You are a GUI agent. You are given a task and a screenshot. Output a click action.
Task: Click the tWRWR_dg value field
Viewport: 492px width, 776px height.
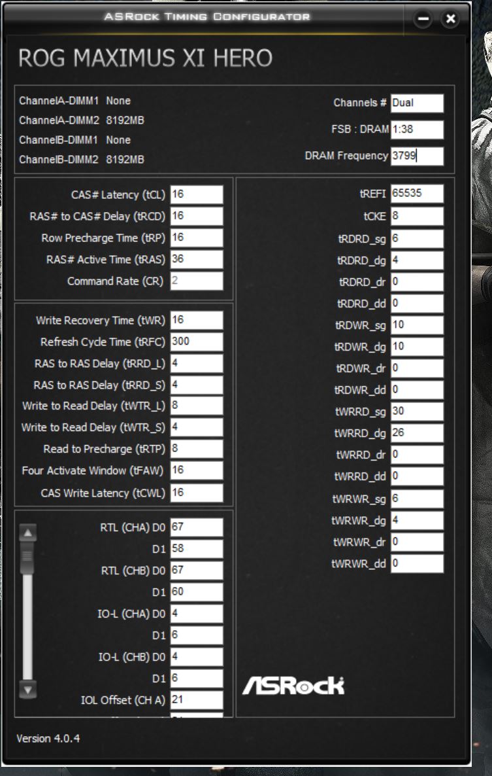(x=417, y=521)
